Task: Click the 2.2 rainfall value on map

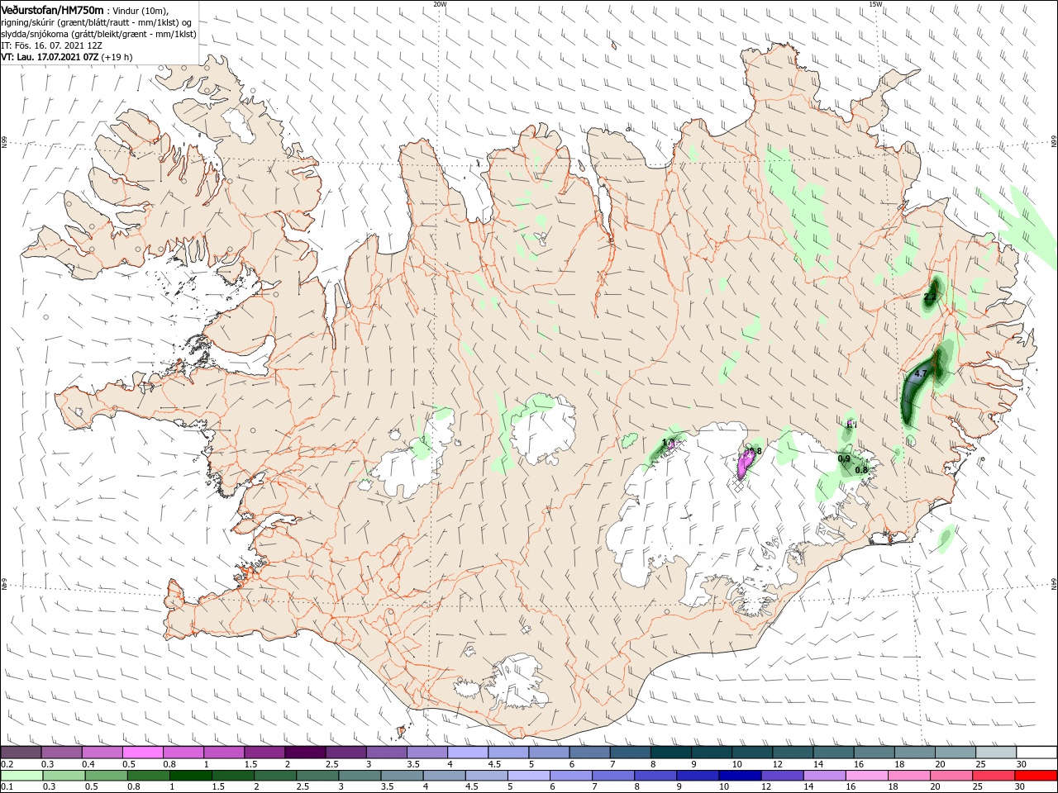Action: 930,297
